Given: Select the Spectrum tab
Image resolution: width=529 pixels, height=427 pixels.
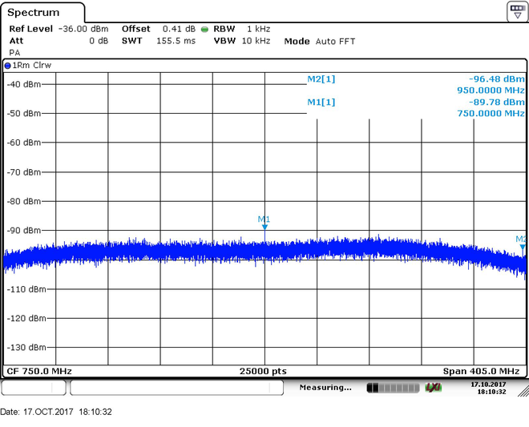Looking at the screenshot, I should pos(34,13).
